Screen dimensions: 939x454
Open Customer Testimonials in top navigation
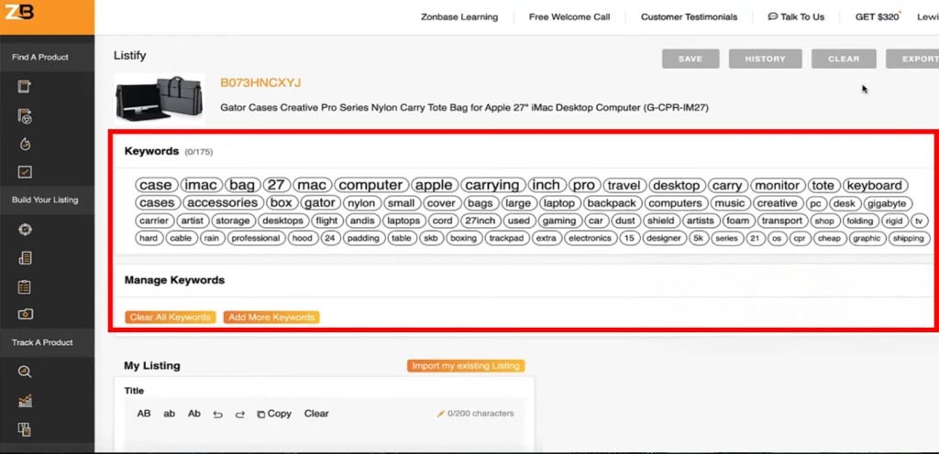pos(689,16)
